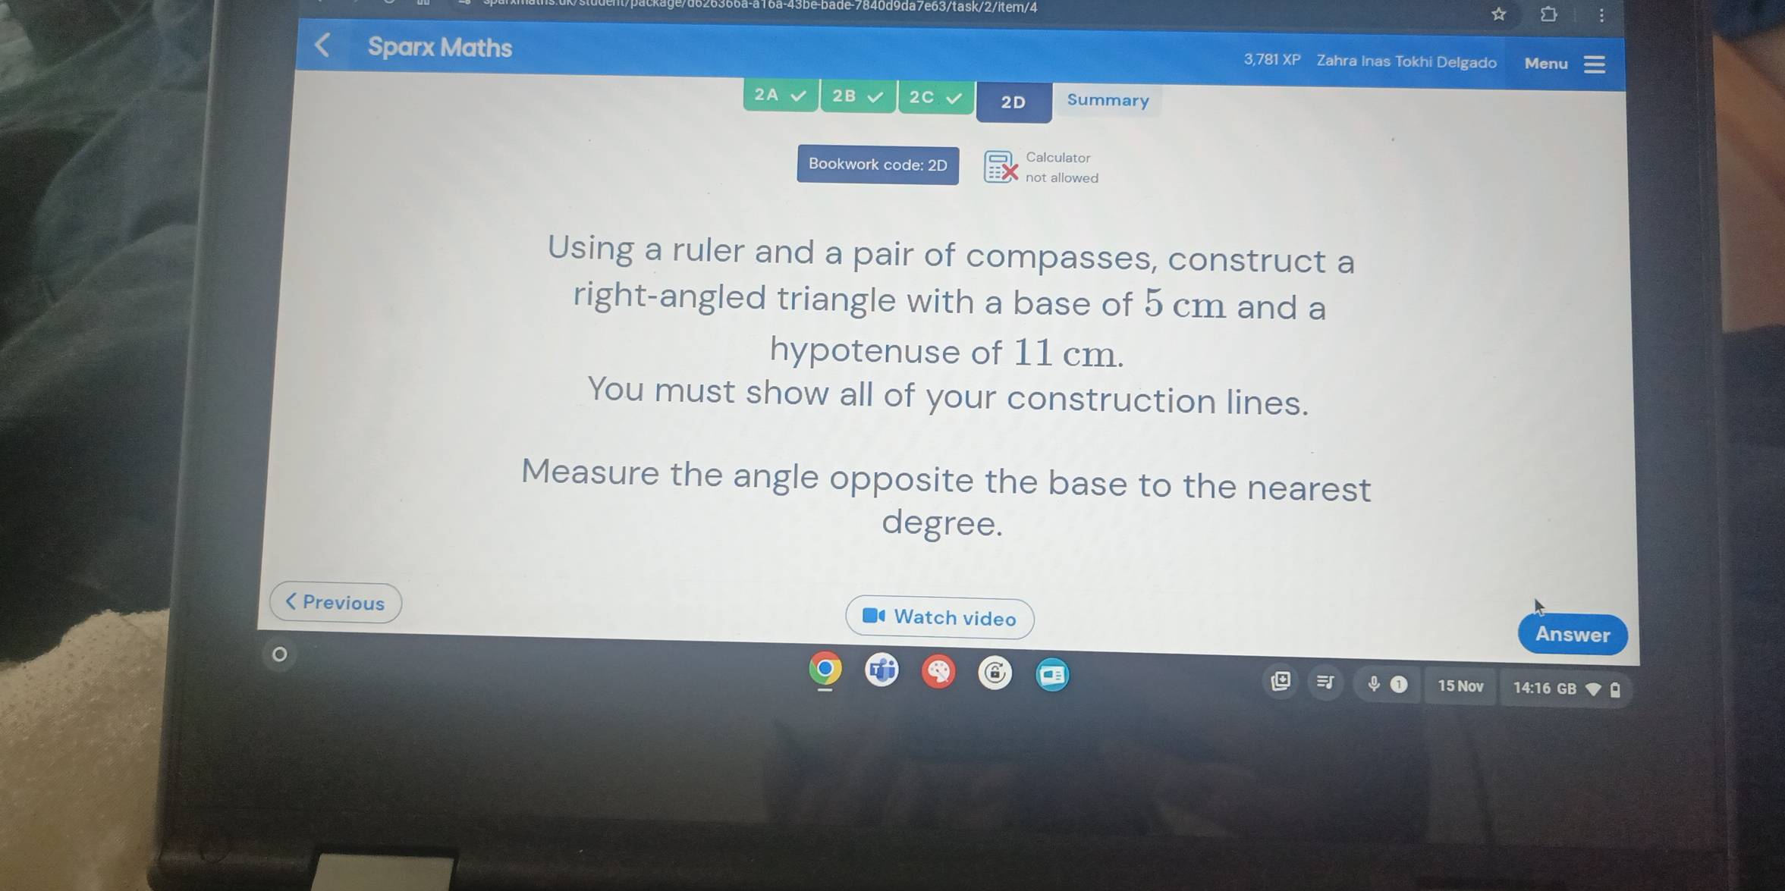Switch to the 2D tab
Screen dimensions: 1785x891
click(1011, 102)
